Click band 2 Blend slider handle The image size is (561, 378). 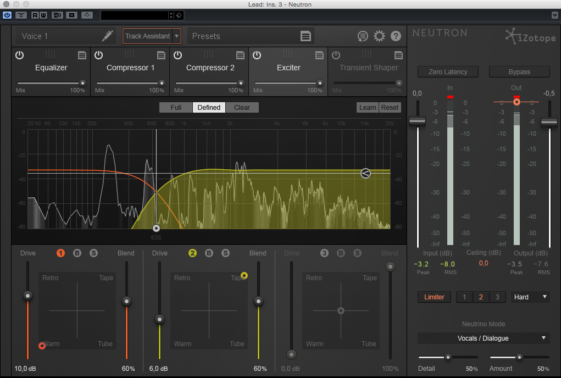pyautogui.click(x=258, y=301)
